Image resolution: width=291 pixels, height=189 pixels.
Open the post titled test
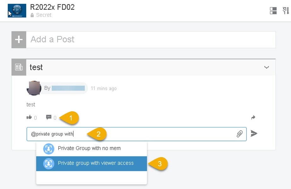[x=36, y=67]
